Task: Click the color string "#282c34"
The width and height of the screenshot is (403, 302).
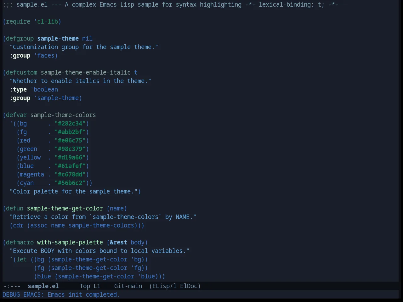Action: tap(70, 123)
